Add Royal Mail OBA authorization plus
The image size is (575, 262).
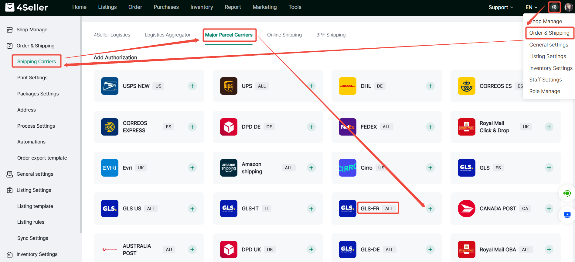tap(549, 250)
